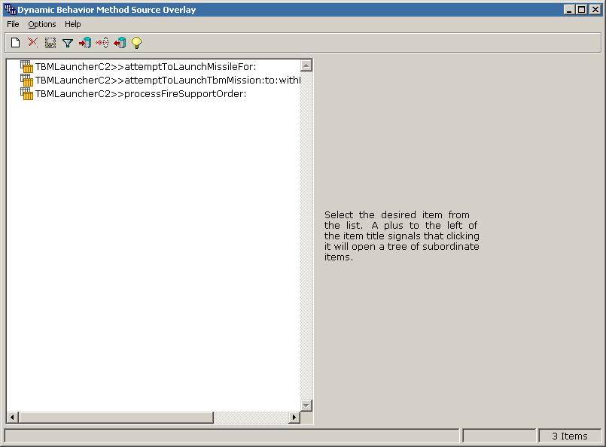Activate the lightbulb hint icon

click(x=136, y=43)
